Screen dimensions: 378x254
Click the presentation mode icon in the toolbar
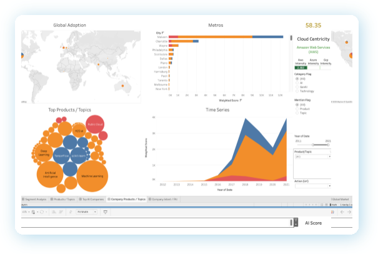point(105,212)
